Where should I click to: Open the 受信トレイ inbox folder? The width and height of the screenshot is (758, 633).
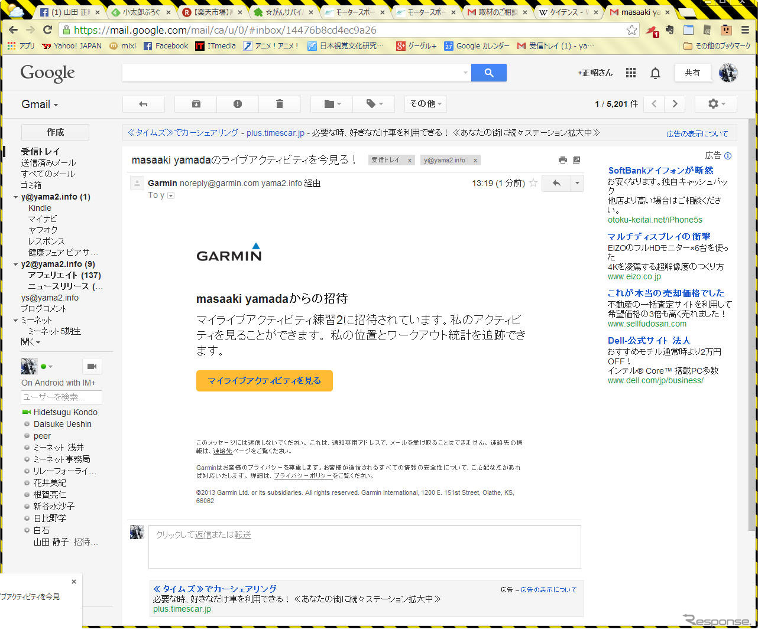tap(40, 151)
